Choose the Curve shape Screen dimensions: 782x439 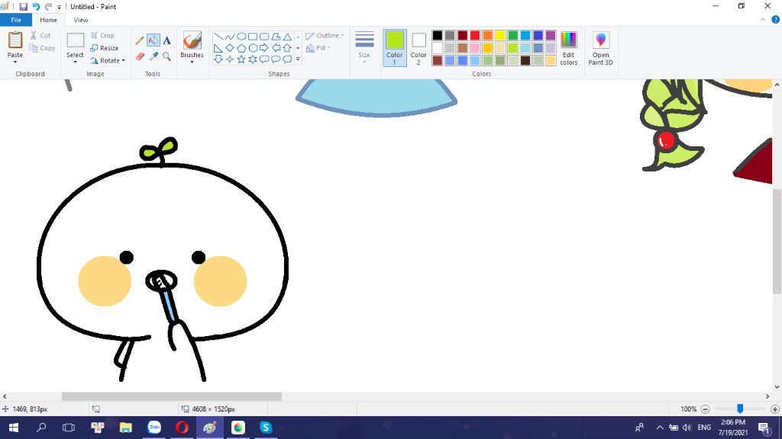pyautogui.click(x=230, y=37)
